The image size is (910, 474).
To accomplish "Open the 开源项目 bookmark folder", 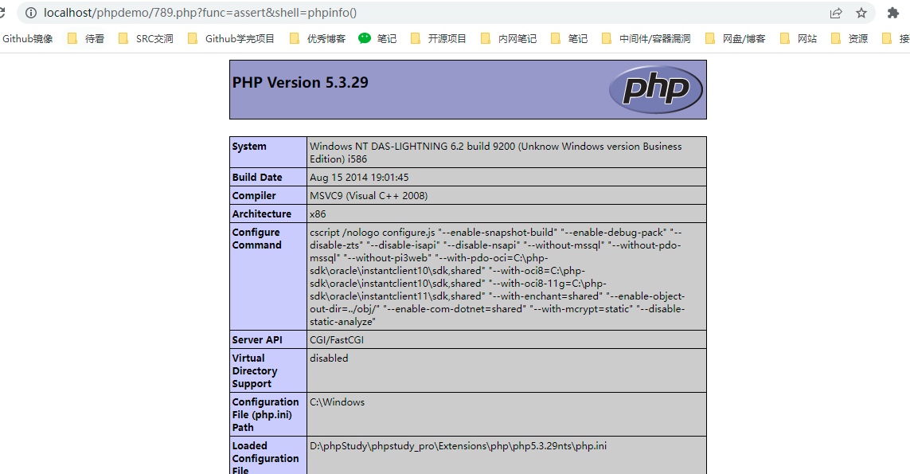I will (438, 39).
